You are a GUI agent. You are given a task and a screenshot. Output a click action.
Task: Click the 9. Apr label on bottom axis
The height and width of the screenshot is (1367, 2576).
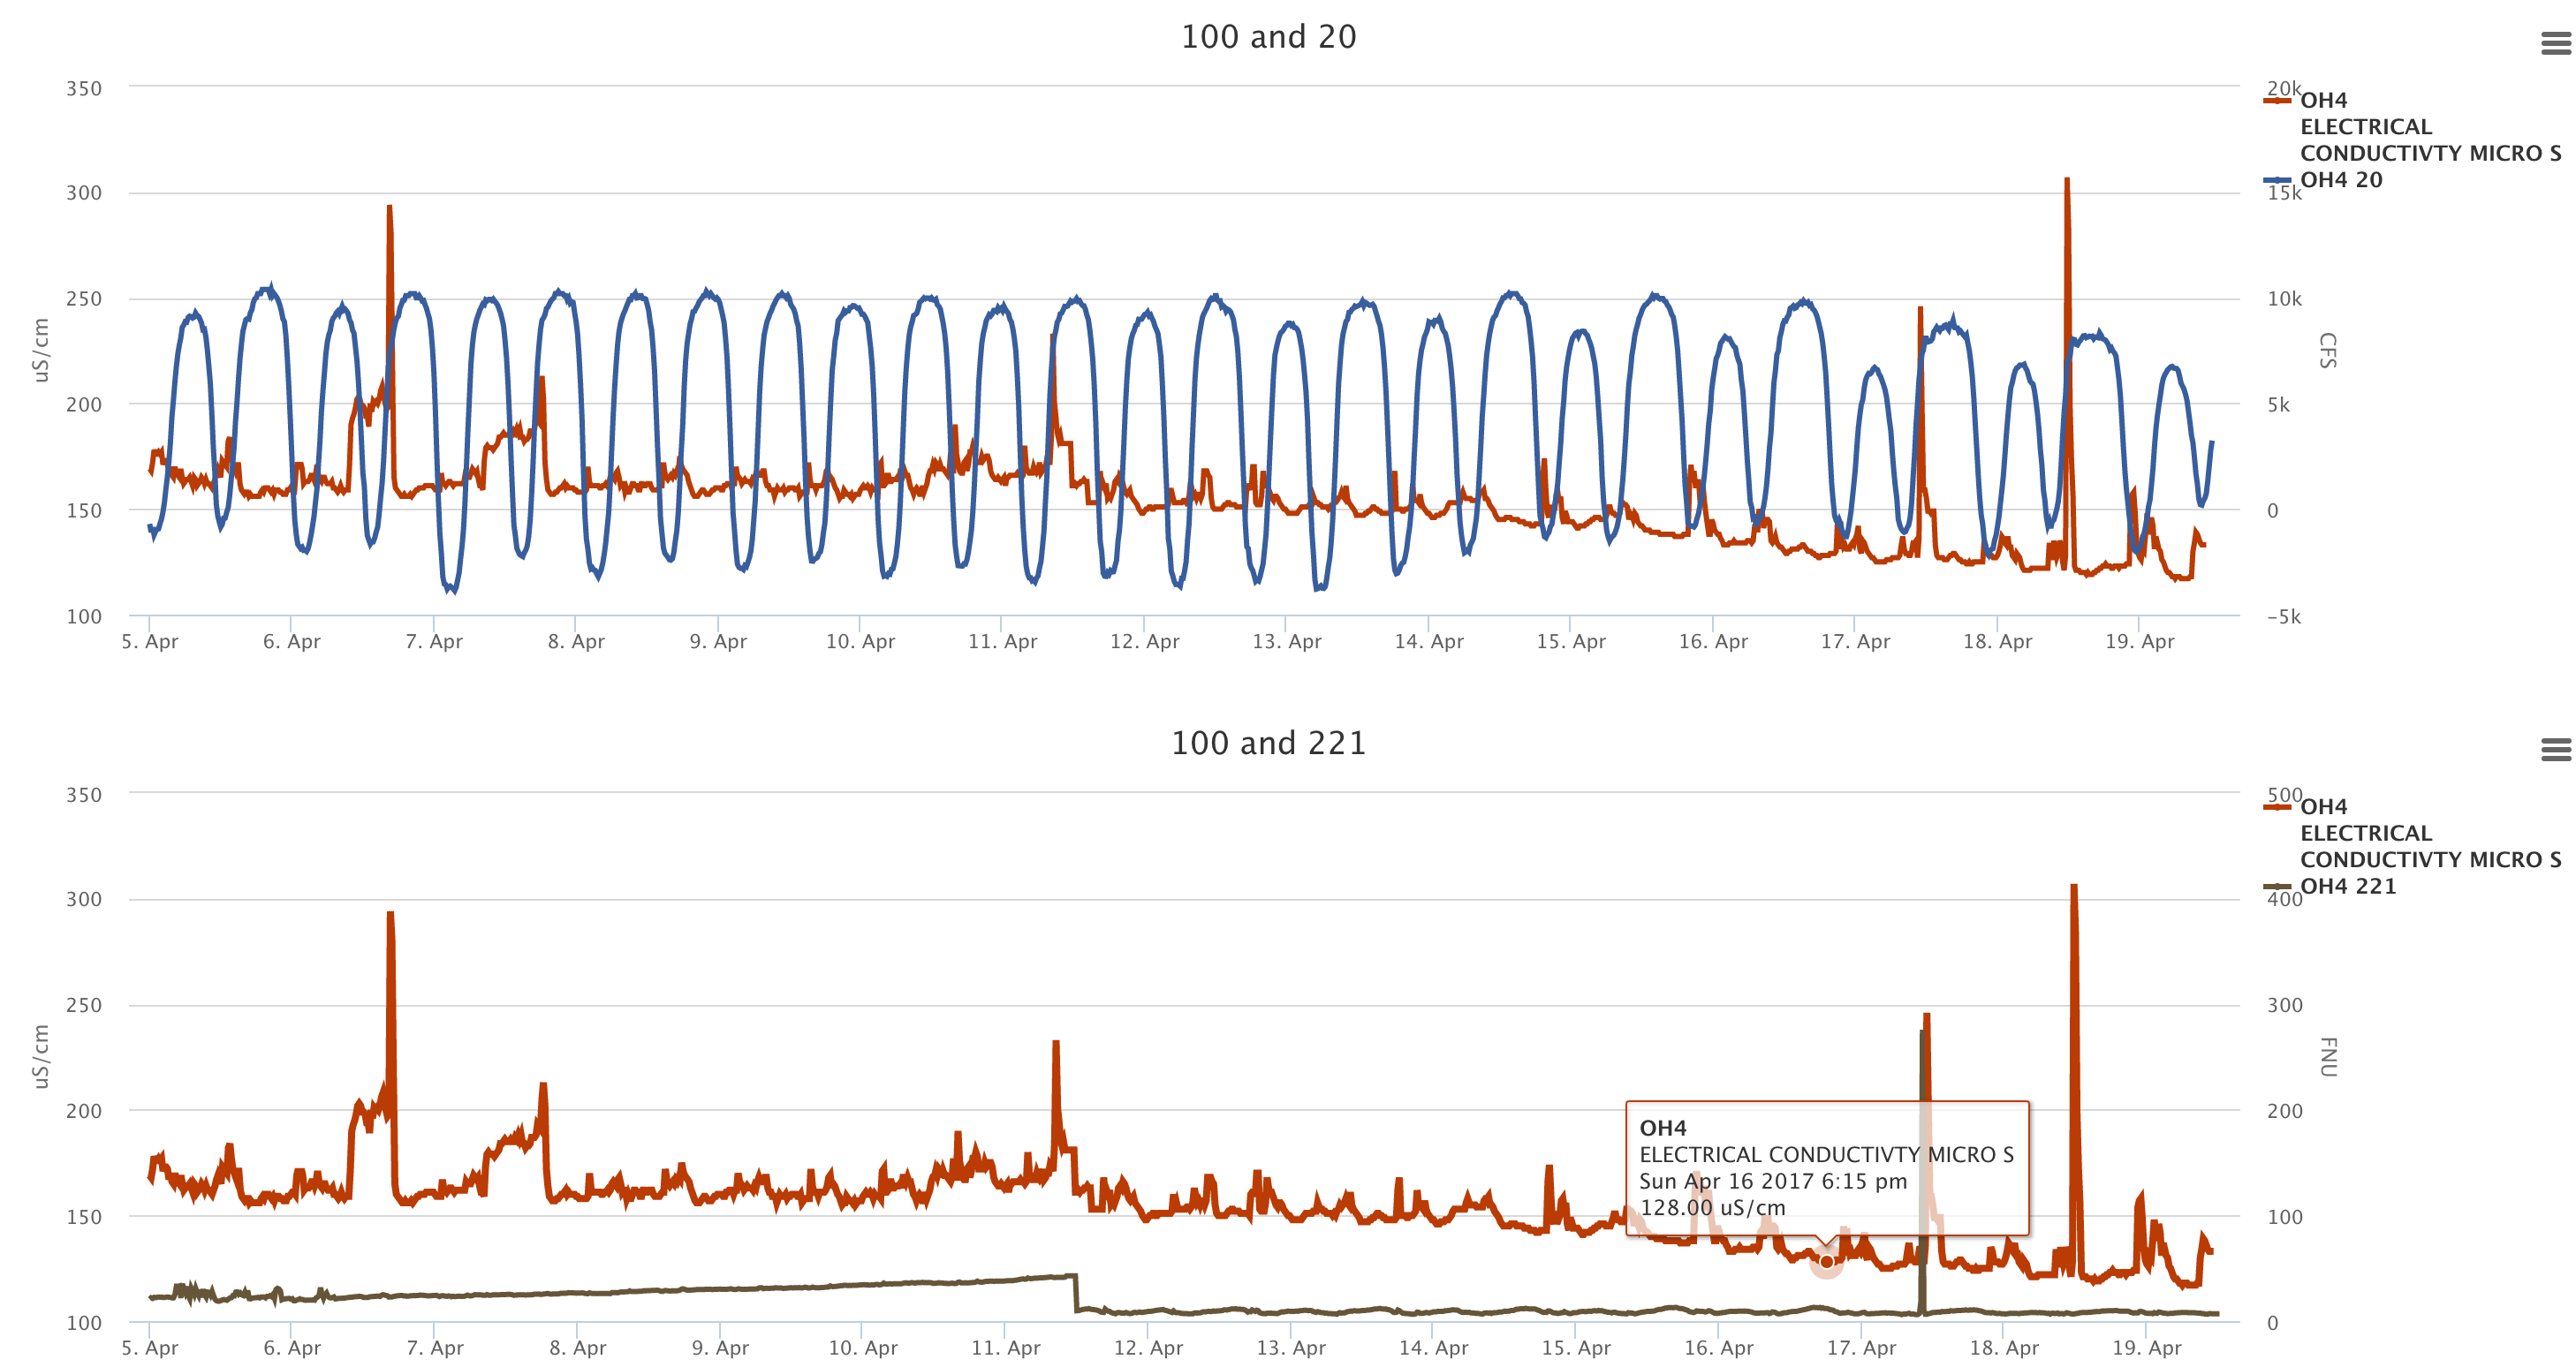[720, 1348]
